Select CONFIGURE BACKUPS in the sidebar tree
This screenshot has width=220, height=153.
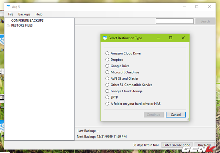27,21
